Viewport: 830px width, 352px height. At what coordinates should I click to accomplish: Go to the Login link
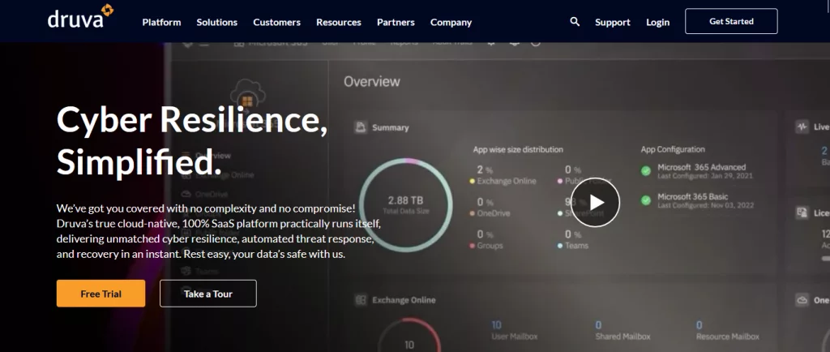pos(657,22)
